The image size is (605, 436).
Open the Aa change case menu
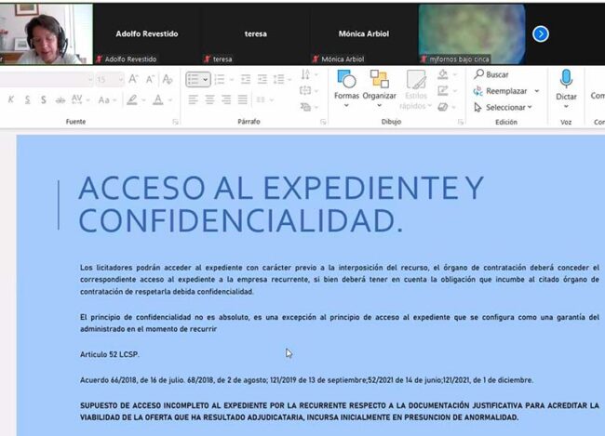tap(107, 100)
